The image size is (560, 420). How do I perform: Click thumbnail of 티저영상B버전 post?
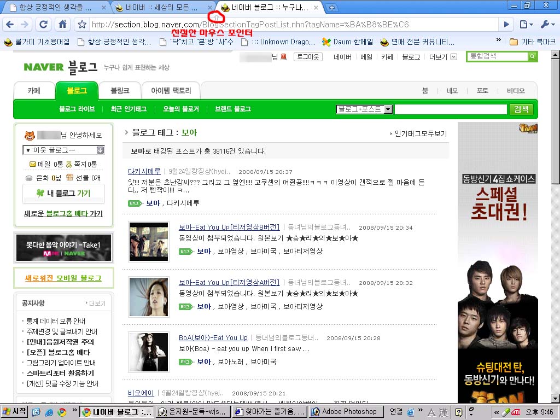pyautogui.click(x=149, y=241)
